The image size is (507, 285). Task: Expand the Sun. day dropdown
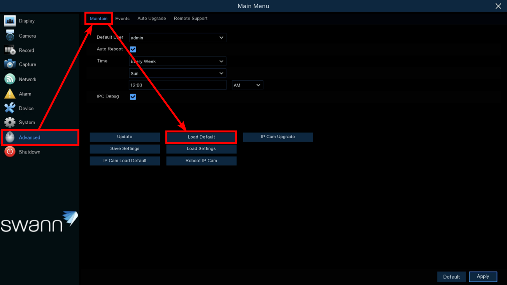[177, 73]
